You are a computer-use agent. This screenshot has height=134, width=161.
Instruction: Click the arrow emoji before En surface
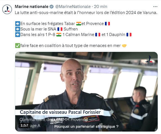click(18, 24)
